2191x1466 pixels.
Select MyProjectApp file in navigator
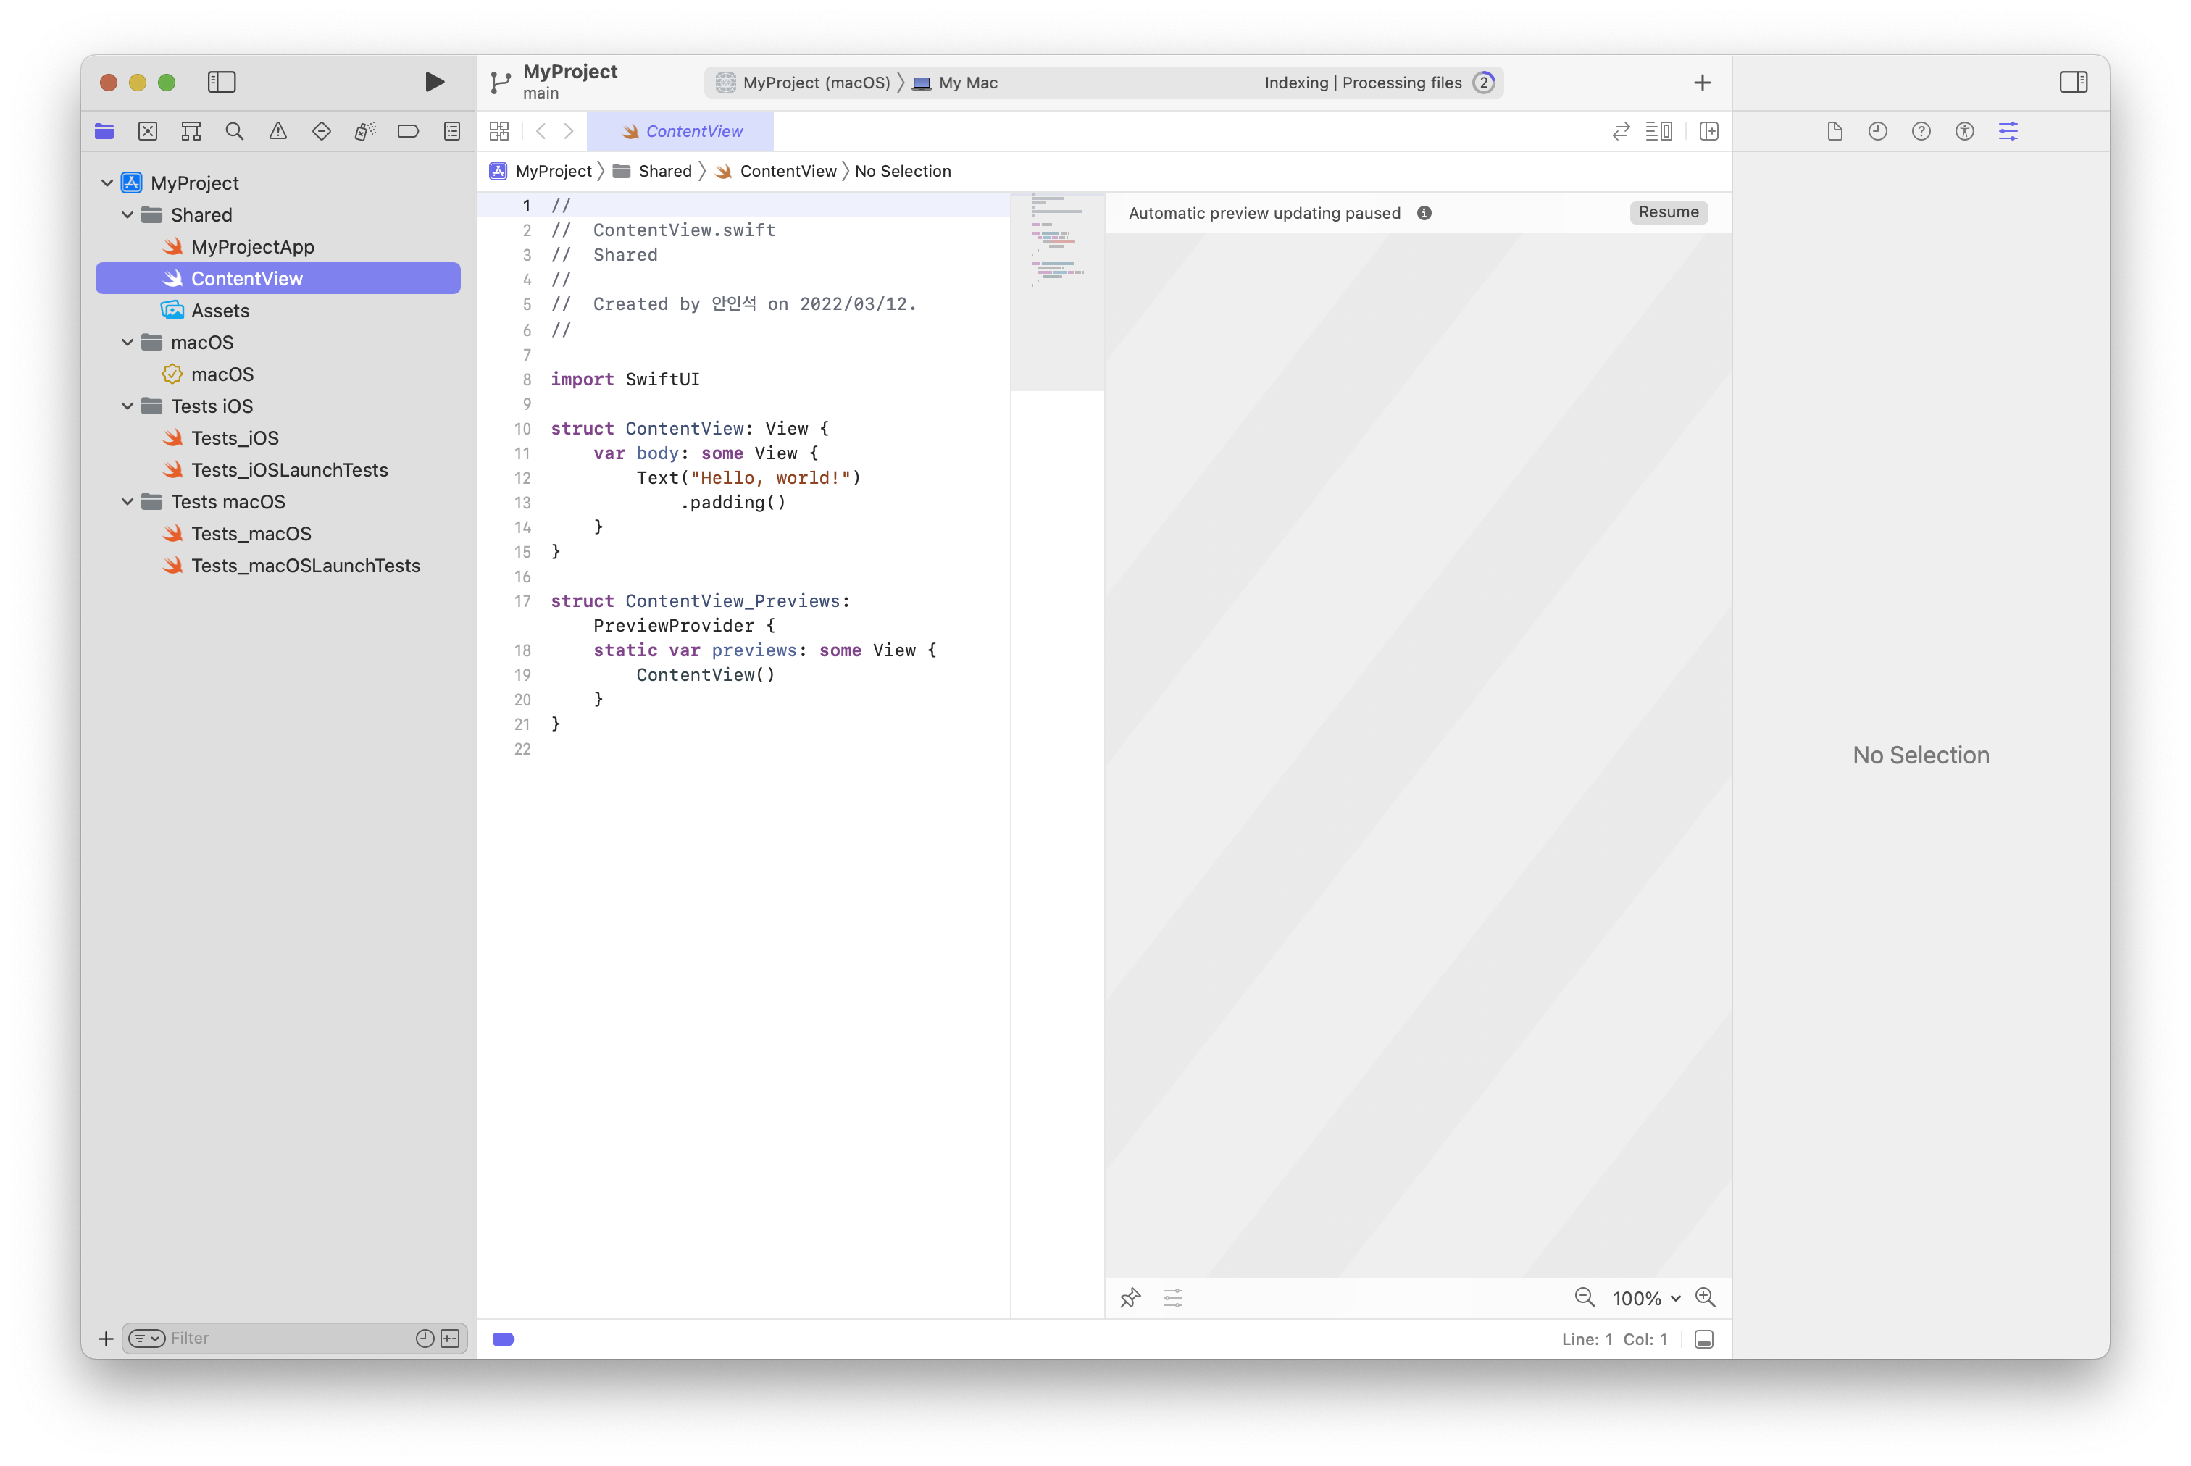(x=251, y=247)
